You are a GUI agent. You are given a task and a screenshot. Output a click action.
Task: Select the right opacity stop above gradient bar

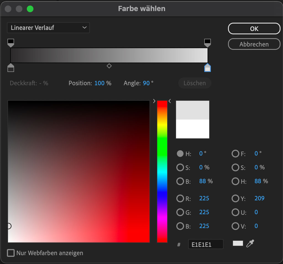point(207,42)
